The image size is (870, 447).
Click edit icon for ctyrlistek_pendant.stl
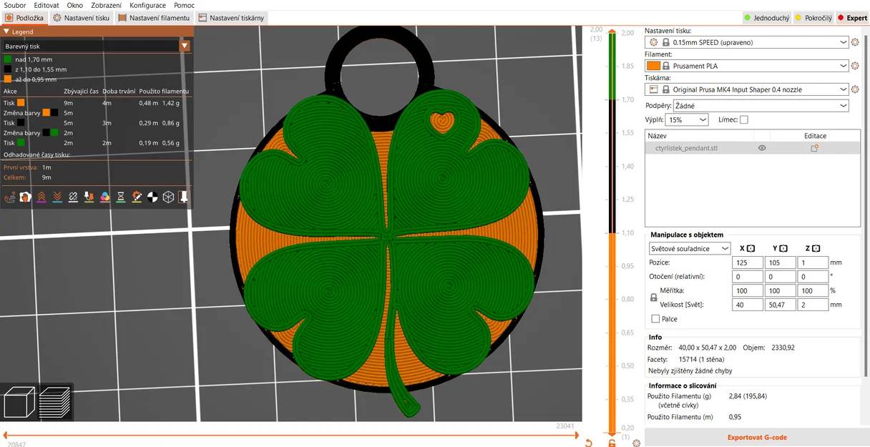[814, 148]
